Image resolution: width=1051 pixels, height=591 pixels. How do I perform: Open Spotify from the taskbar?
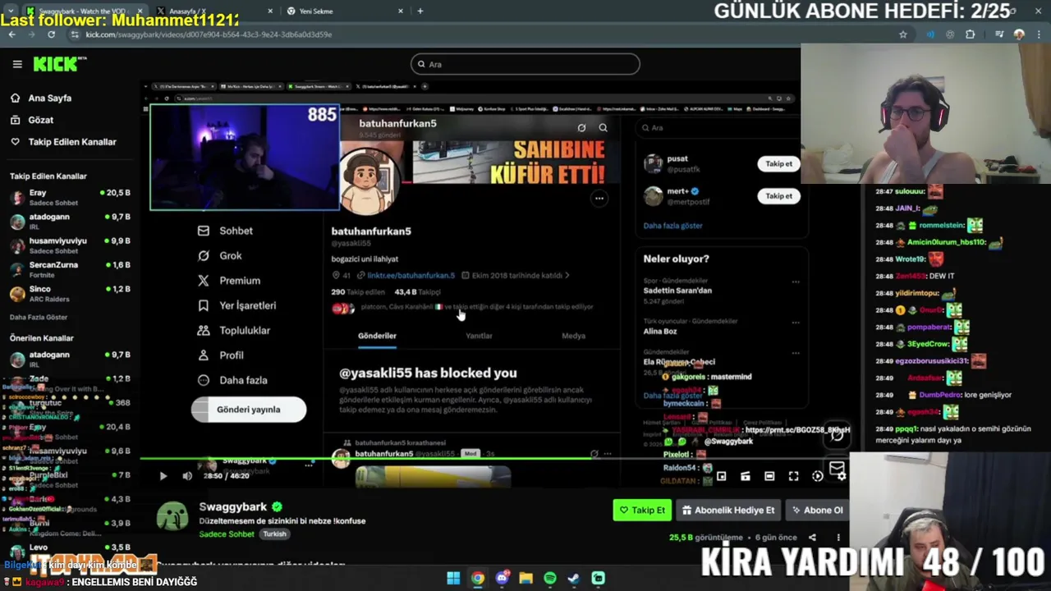(549, 578)
